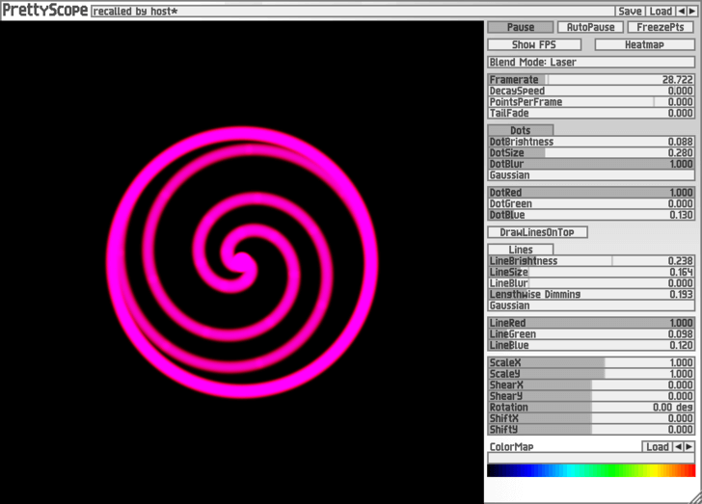This screenshot has width=702, height=504.
Task: Toggle the Pause button
Action: pos(521,27)
